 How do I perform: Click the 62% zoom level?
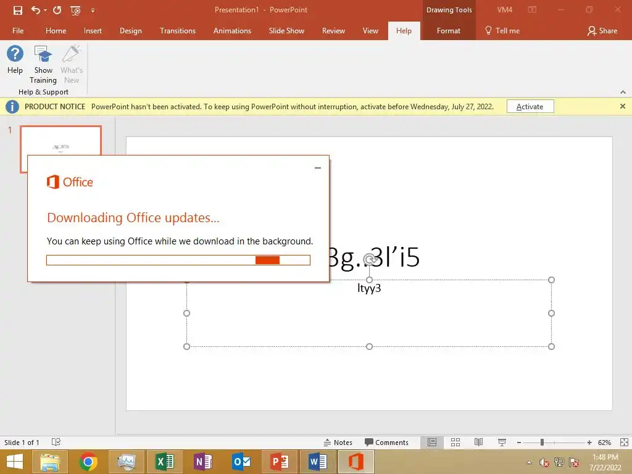tap(604, 443)
